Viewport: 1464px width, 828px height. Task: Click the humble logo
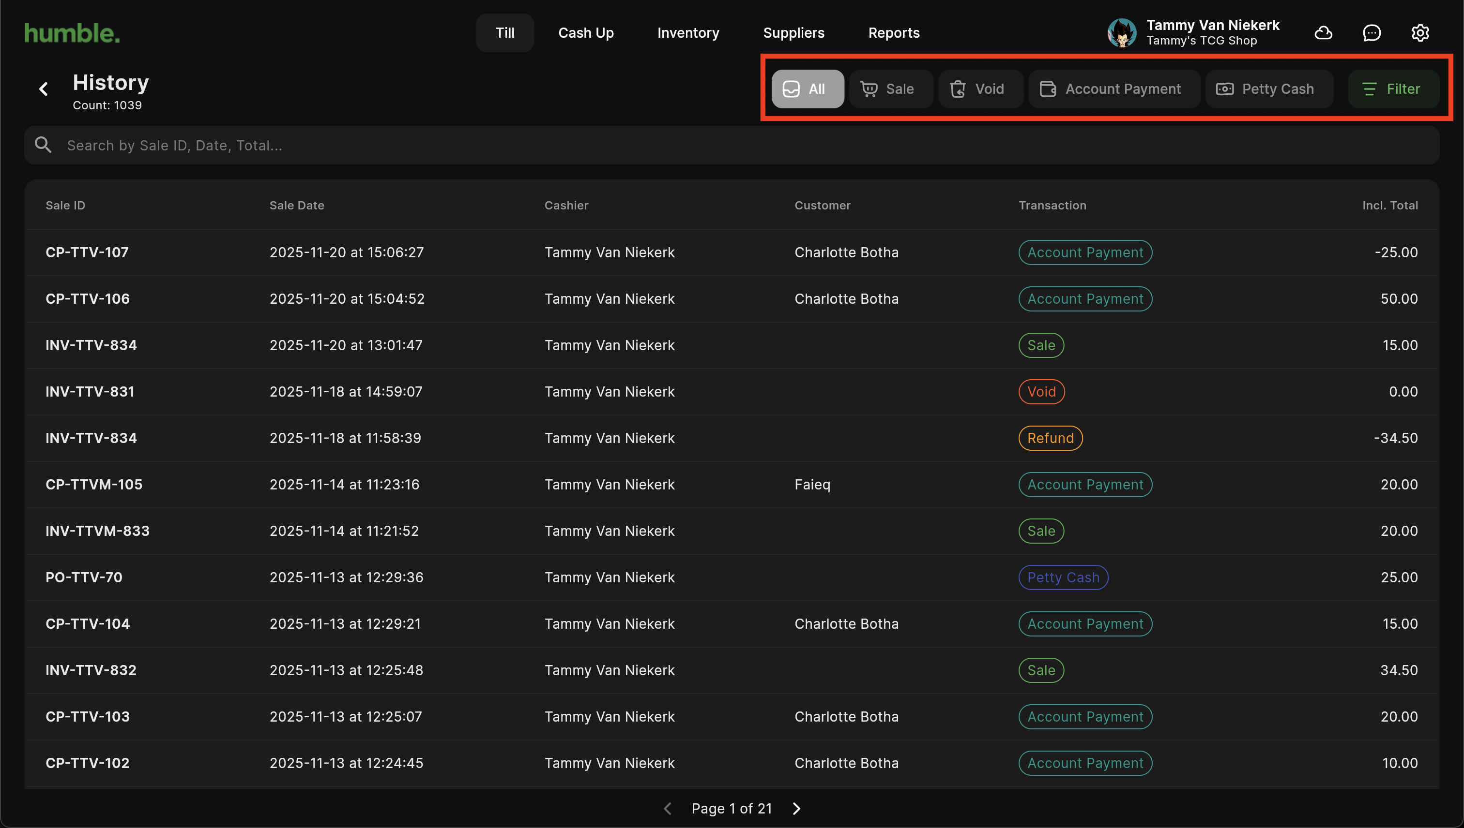click(72, 33)
